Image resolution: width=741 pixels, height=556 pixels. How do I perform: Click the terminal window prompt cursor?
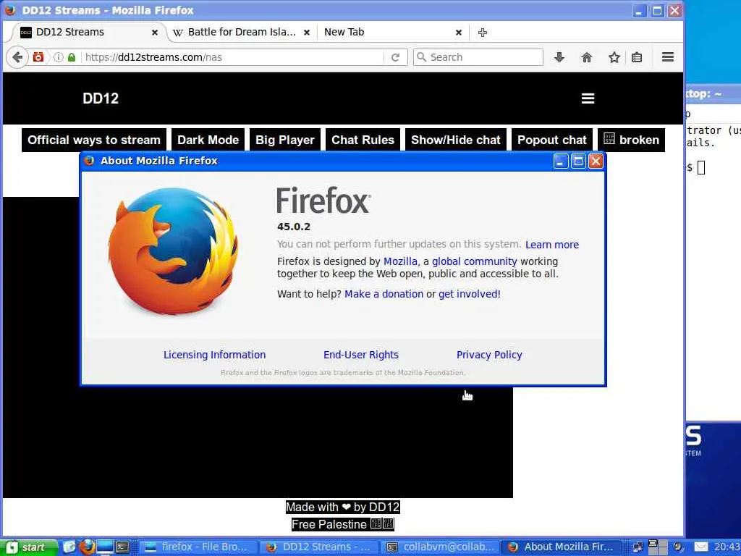coord(701,167)
